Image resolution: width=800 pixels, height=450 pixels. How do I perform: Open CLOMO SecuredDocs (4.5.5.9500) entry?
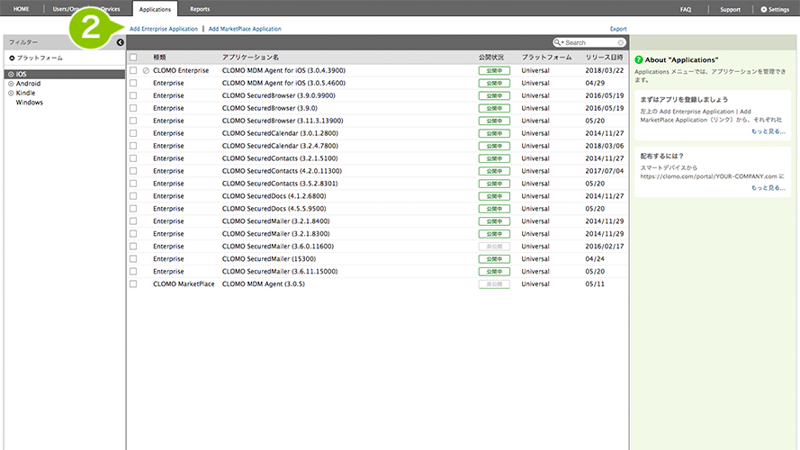click(x=274, y=209)
